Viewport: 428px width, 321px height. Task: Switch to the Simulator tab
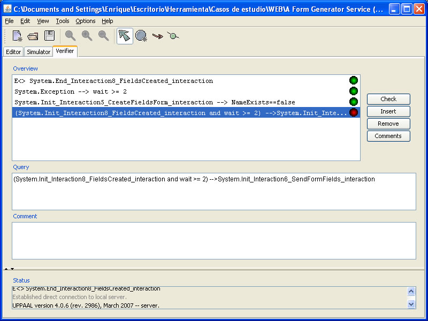(39, 52)
